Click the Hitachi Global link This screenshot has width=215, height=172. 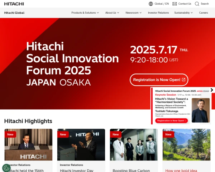[x=14, y=13]
